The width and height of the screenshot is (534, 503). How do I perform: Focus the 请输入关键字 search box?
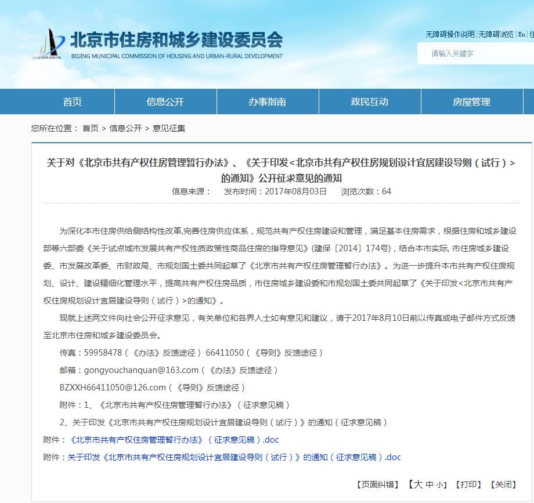[x=479, y=53]
